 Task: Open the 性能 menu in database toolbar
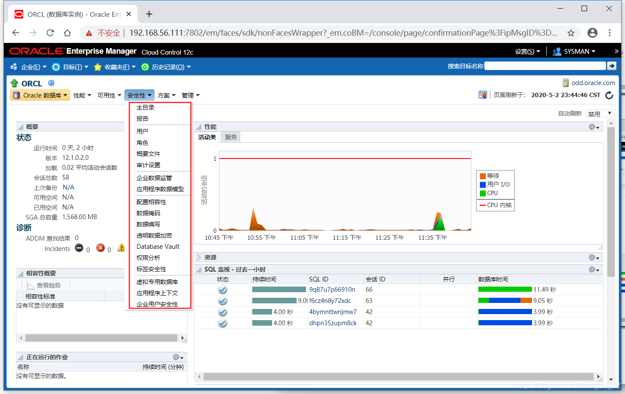tap(82, 95)
